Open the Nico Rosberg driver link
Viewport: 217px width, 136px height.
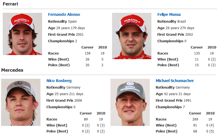pyautogui.click(x=59, y=81)
